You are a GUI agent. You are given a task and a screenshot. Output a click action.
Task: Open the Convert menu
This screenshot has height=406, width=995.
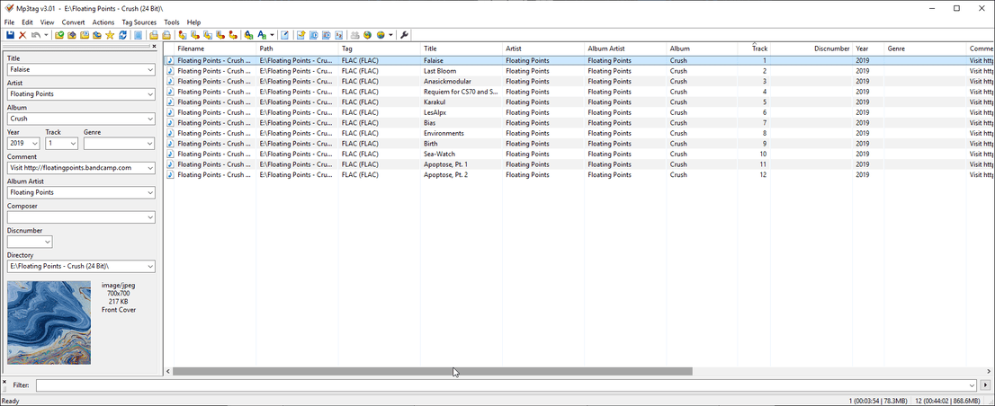click(73, 22)
